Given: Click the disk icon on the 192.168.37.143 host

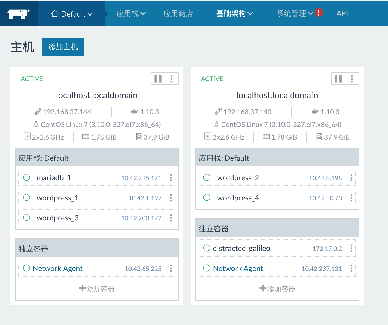Looking at the screenshot, I should (319, 136).
